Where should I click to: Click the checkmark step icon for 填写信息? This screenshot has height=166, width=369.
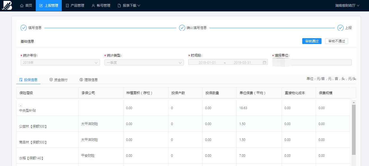tap(23, 28)
